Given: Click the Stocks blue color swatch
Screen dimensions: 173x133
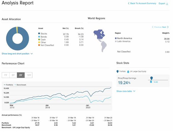Looking at the screenshot, I should click(x=39, y=34).
